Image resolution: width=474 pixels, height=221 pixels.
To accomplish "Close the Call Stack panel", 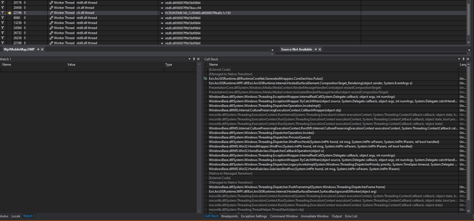I will click(x=468, y=59).
